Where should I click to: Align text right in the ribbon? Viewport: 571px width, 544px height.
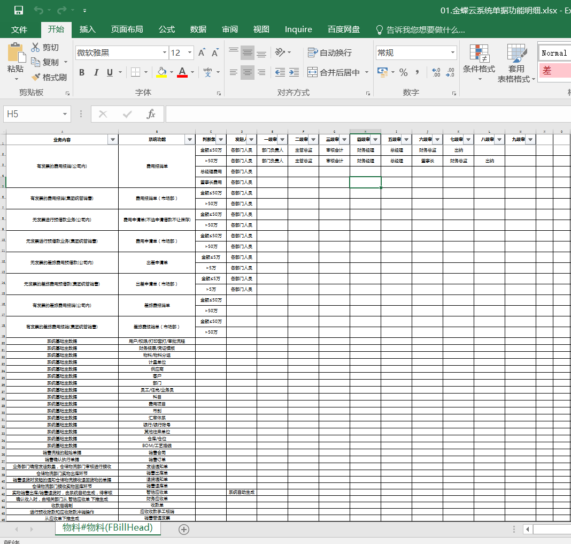click(x=261, y=72)
